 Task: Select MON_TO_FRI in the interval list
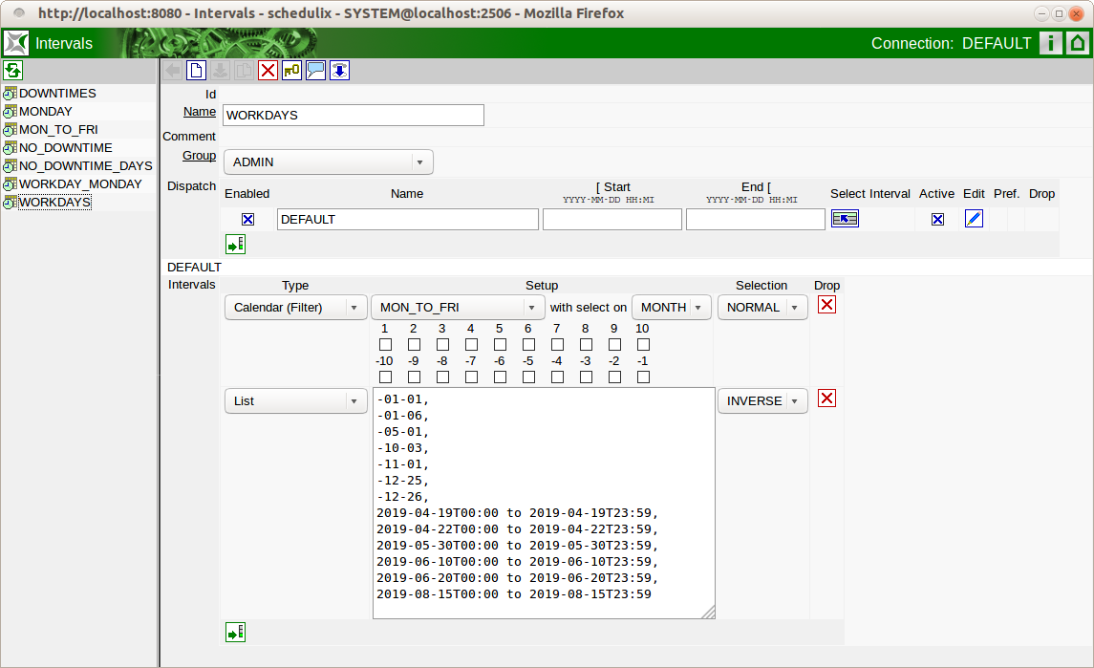click(58, 129)
